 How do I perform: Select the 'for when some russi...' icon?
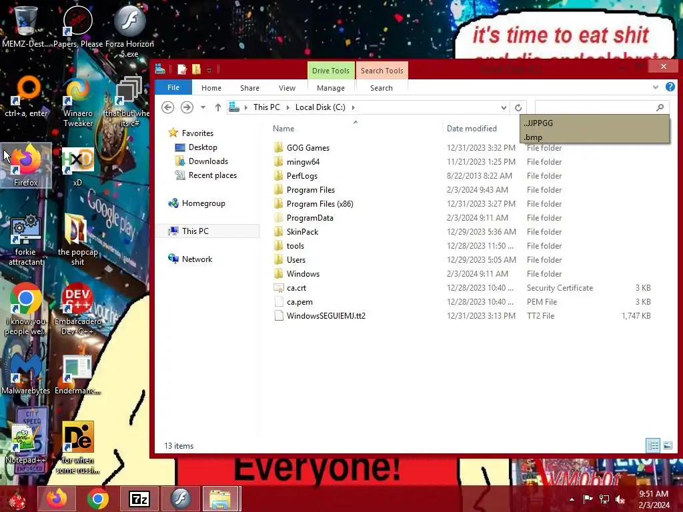77,447
